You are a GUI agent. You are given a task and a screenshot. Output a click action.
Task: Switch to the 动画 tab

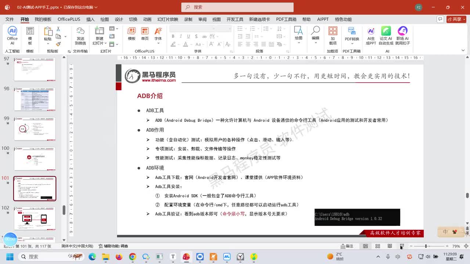coord(147,19)
